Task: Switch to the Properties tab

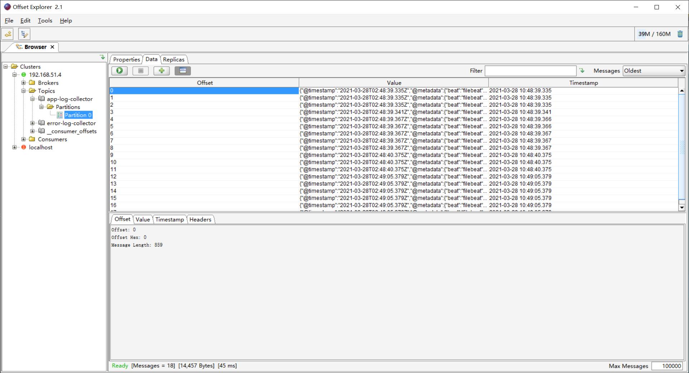Action: coord(127,59)
